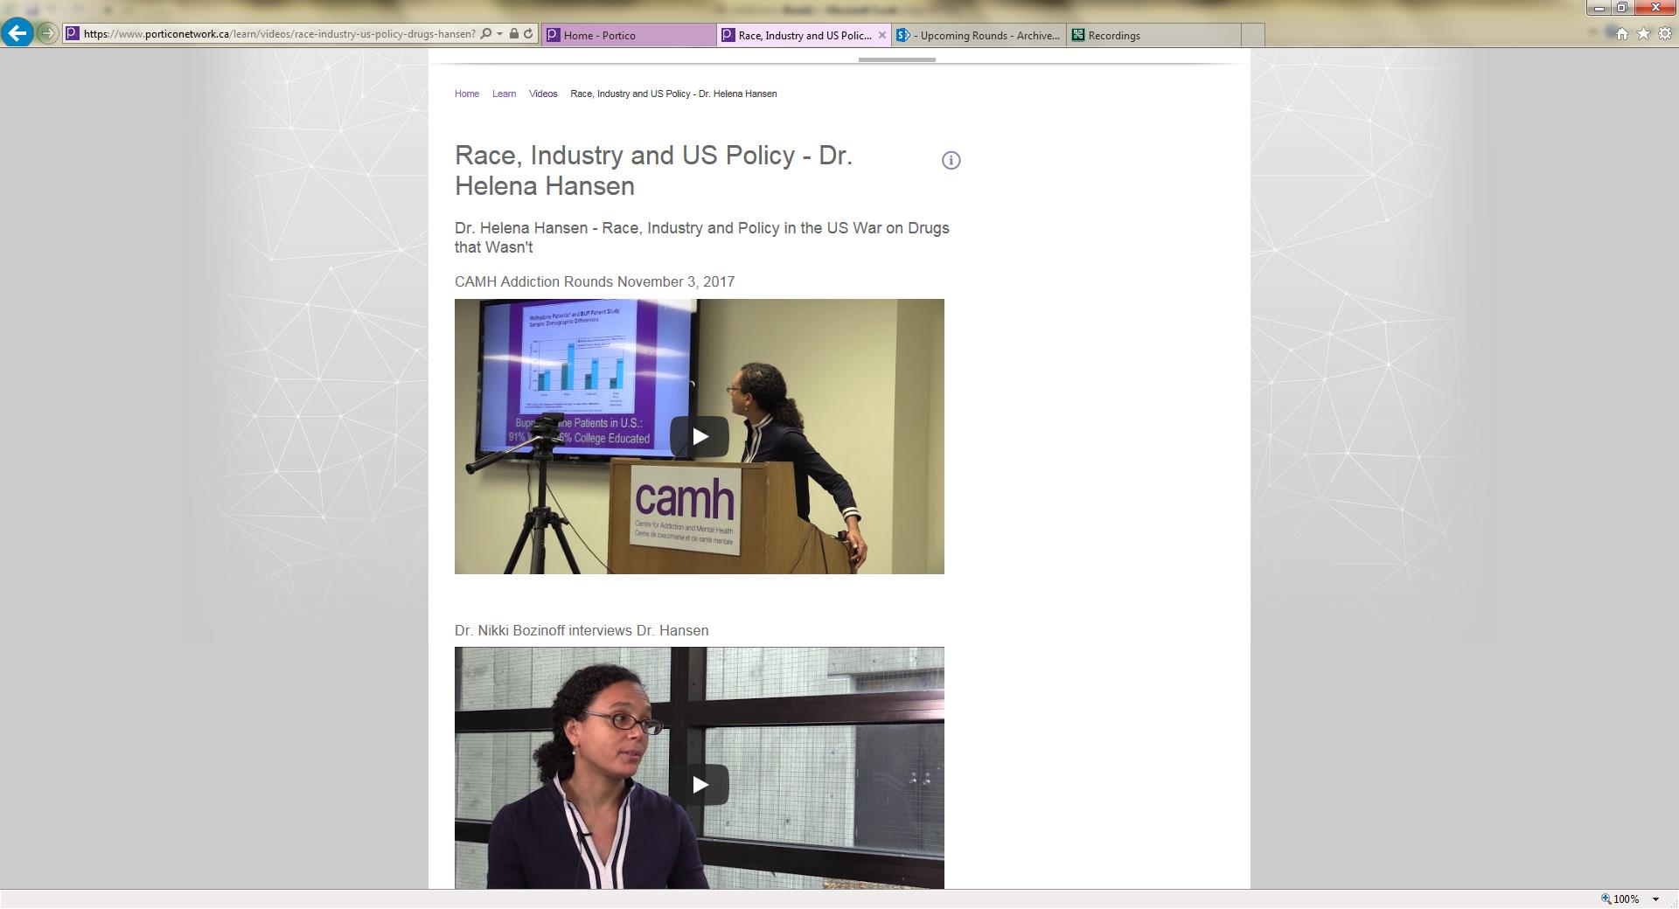This screenshot has height=909, width=1679.
Task: Click the Learn breadcrumb link
Action: click(504, 94)
